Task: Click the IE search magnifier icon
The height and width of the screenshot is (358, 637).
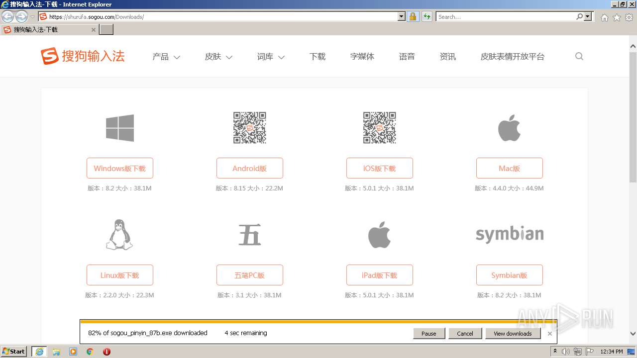Action: (x=579, y=17)
